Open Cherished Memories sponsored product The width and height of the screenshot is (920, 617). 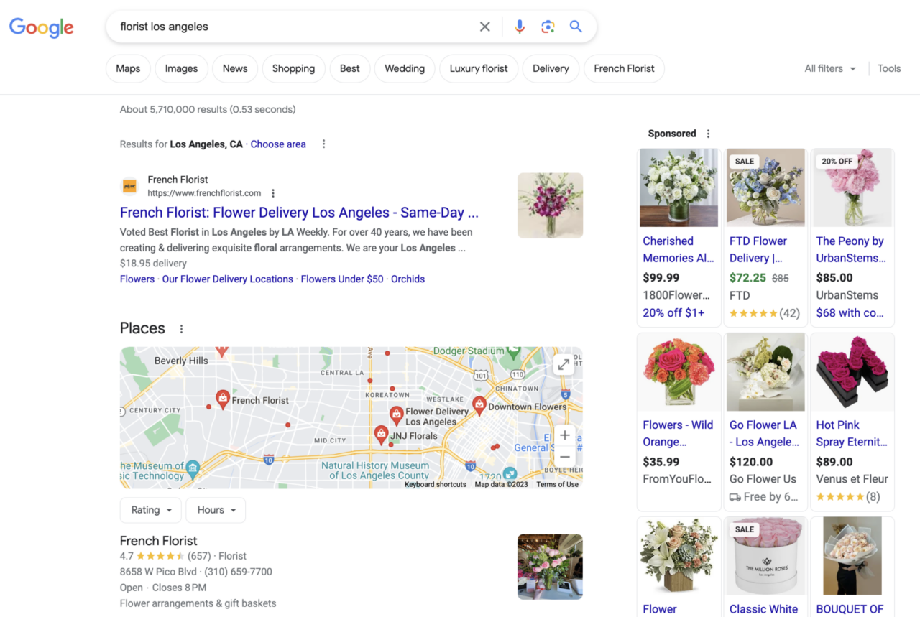coord(679,249)
